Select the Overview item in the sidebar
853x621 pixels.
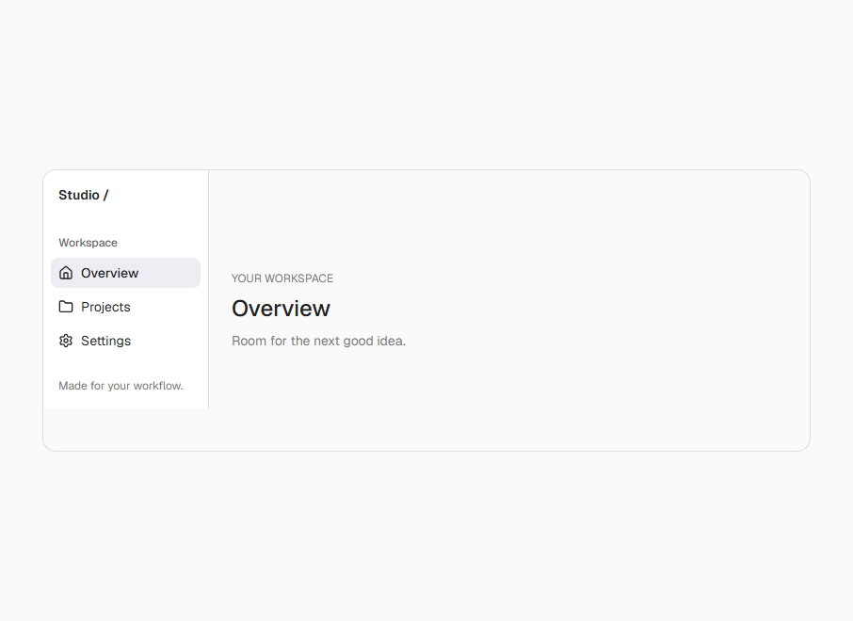click(125, 273)
